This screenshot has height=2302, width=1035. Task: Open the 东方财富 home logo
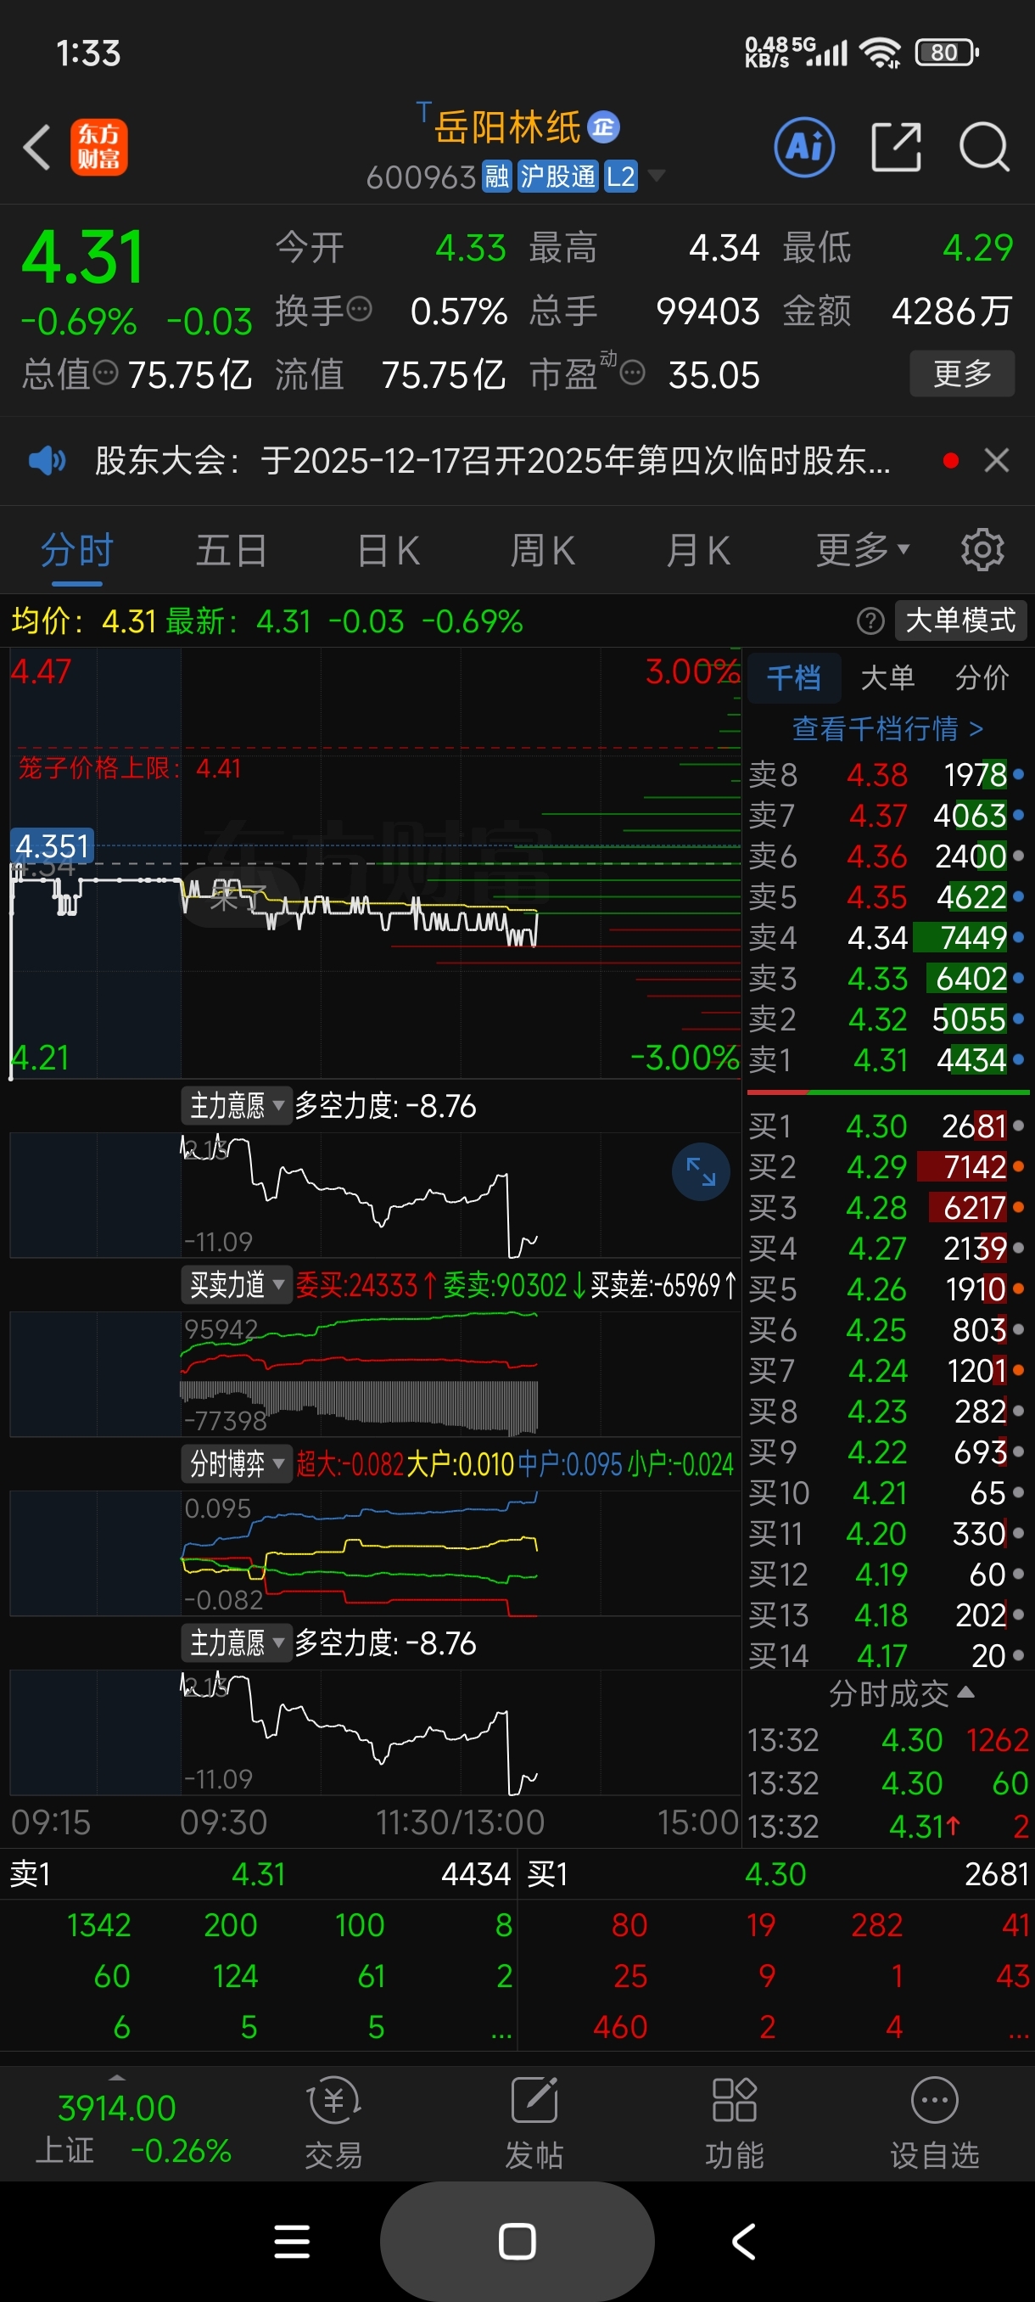99,147
